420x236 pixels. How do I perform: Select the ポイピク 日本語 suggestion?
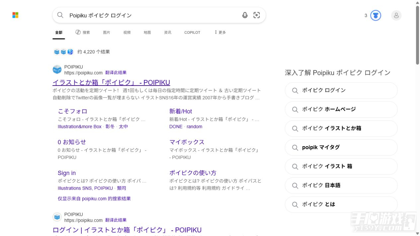click(x=341, y=186)
